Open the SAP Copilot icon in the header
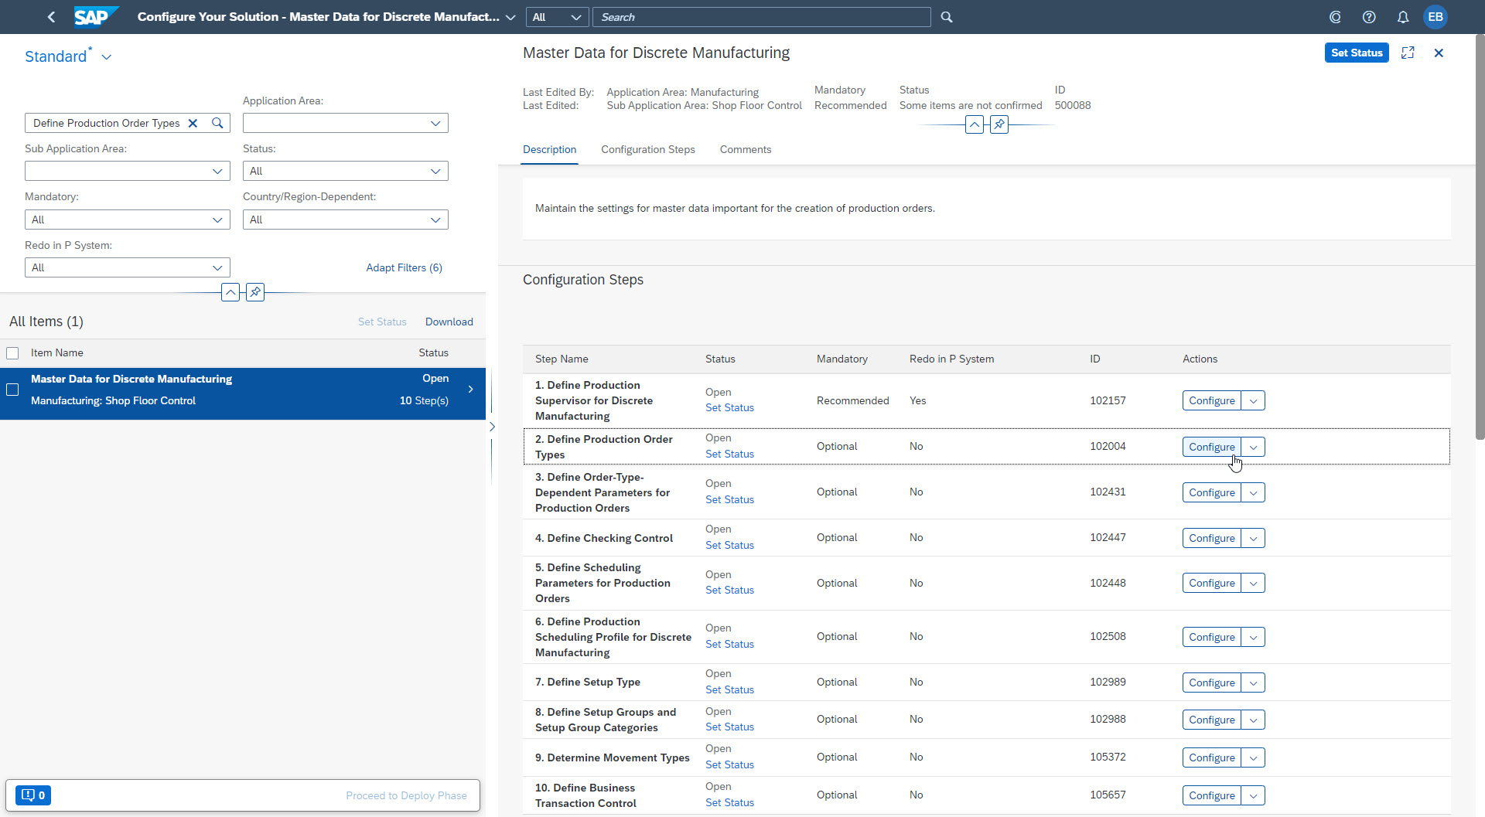1485x817 pixels. click(1335, 17)
